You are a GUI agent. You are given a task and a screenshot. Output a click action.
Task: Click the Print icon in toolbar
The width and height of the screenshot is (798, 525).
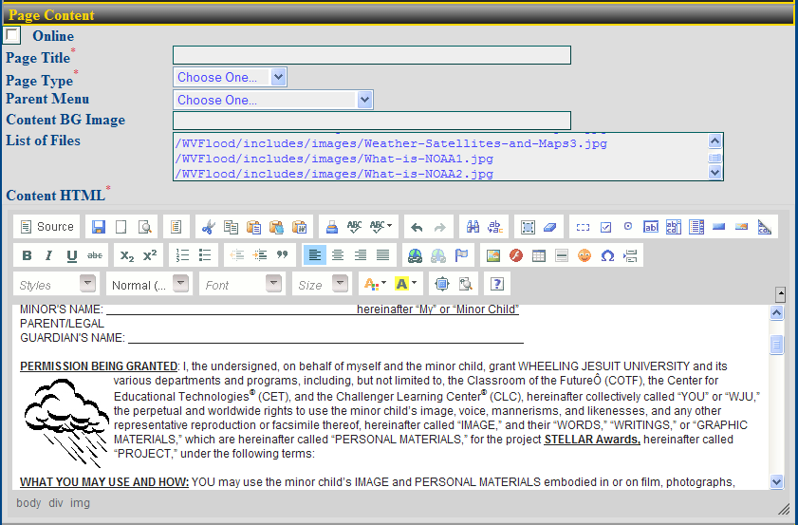(x=332, y=227)
